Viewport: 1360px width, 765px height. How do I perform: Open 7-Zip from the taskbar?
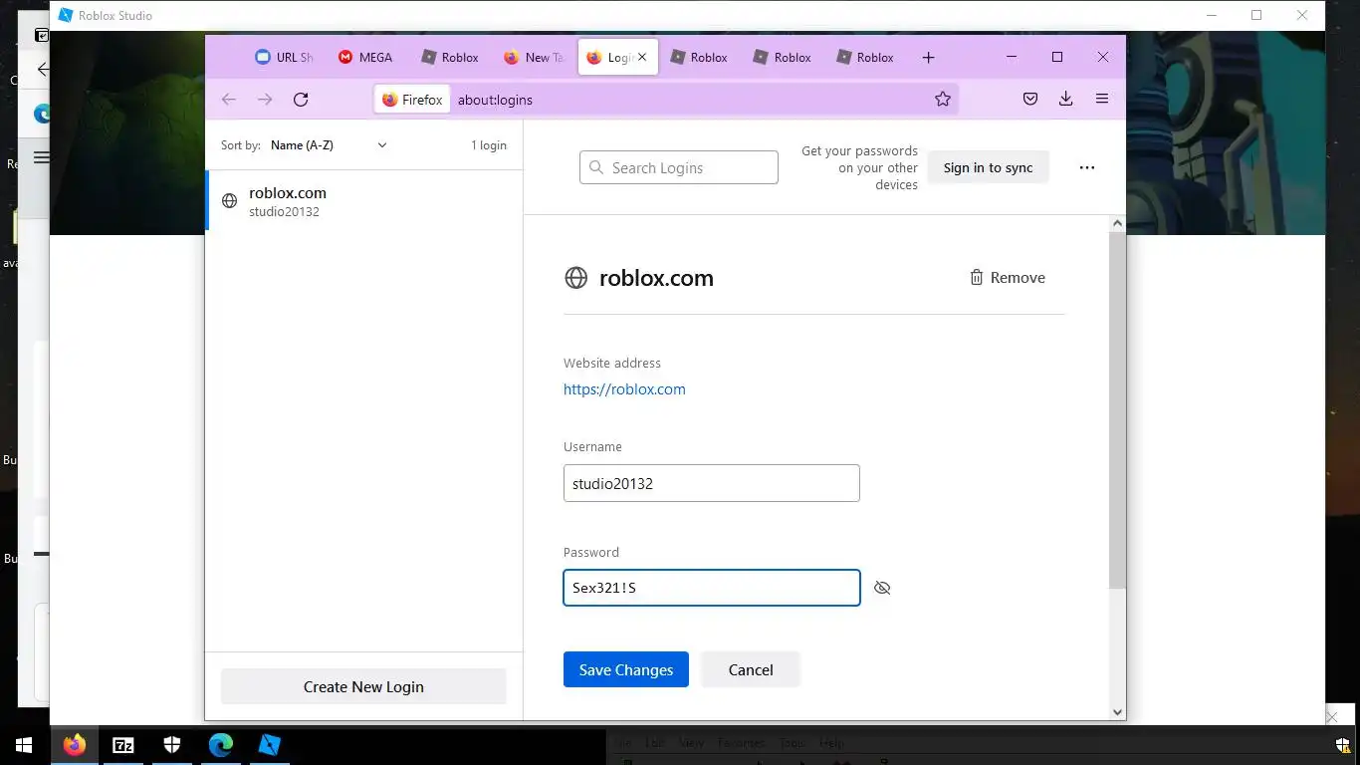point(123,745)
